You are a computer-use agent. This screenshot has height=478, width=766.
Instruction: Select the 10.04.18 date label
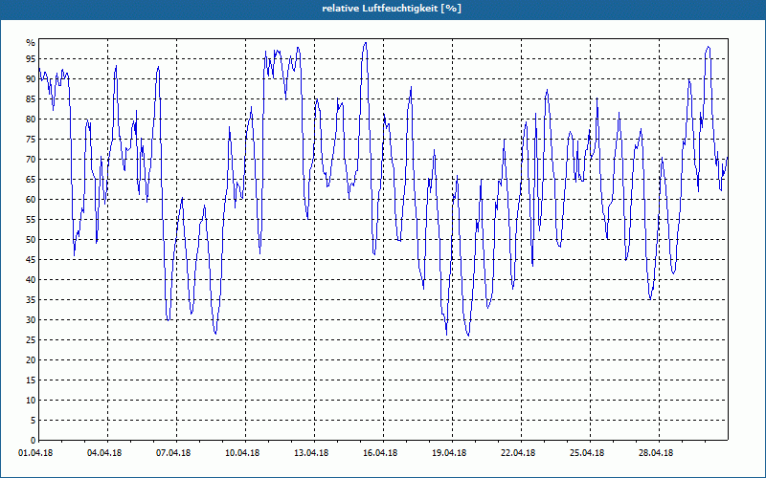(x=242, y=453)
